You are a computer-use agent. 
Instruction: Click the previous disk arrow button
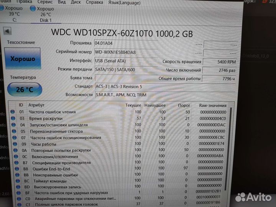coord(8,31)
